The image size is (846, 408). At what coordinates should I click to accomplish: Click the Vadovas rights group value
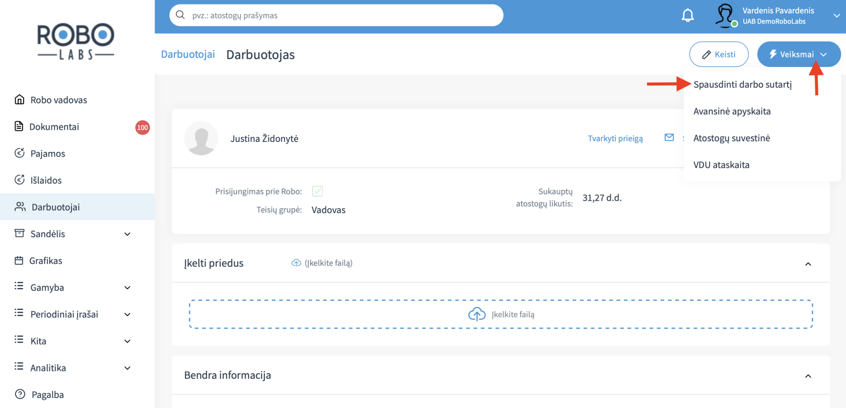328,210
